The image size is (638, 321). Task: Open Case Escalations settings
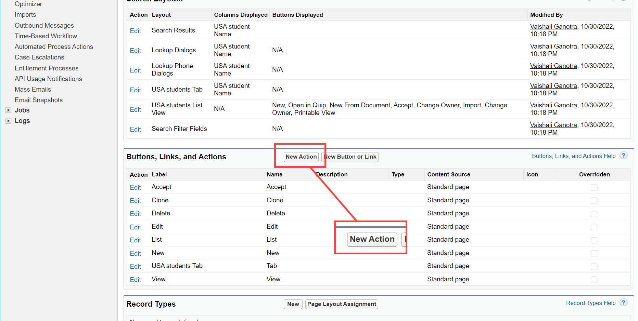pyautogui.click(x=39, y=57)
